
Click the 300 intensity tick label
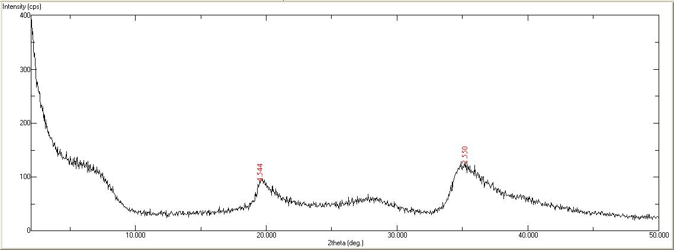tap(24, 70)
